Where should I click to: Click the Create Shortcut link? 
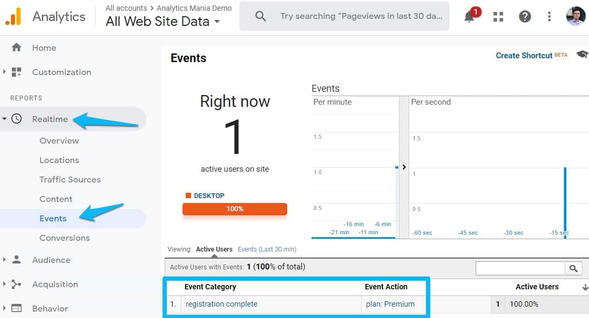pyautogui.click(x=524, y=55)
